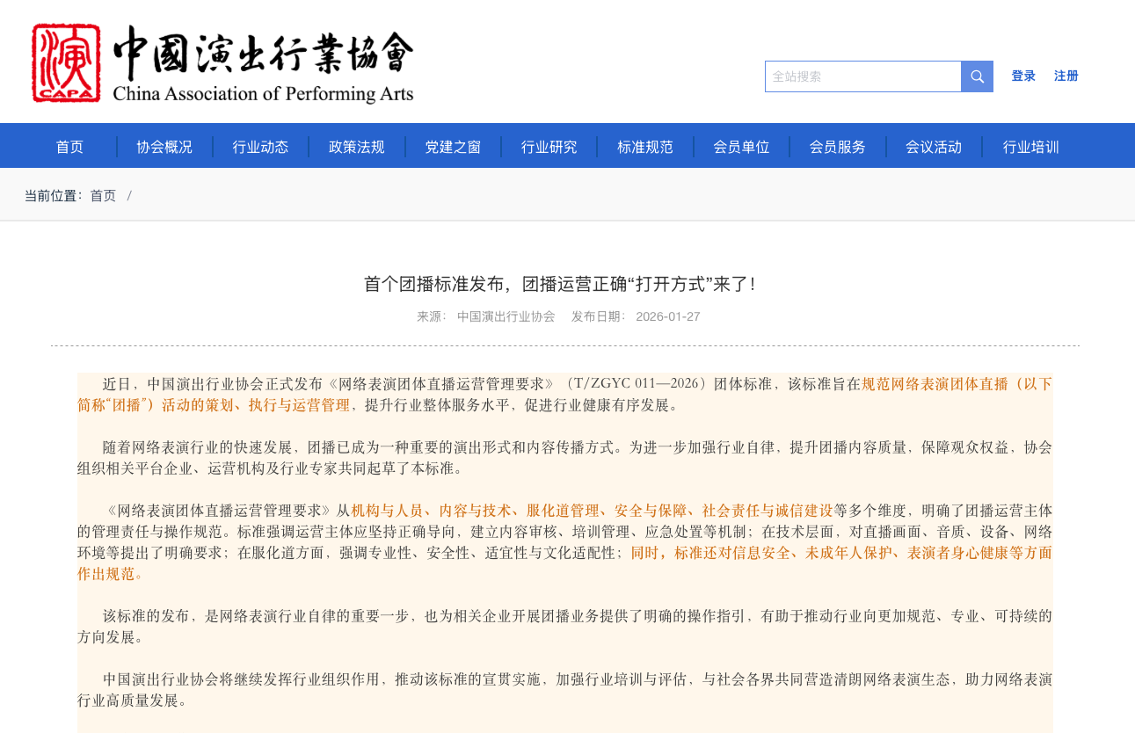Select 标准规范 in the navigation bar

tap(645, 147)
